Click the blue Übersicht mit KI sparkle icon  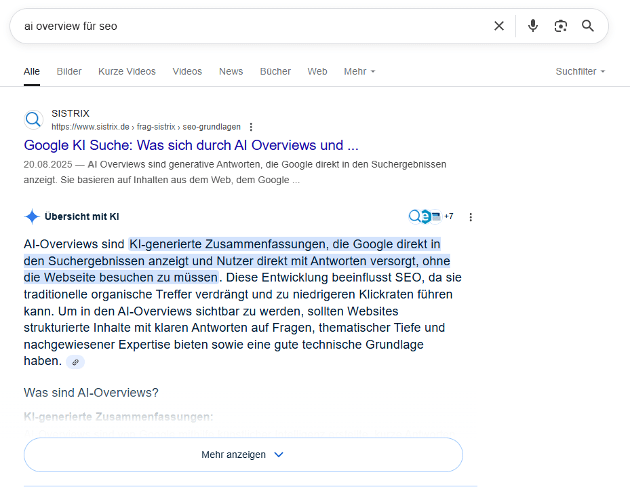tap(32, 217)
